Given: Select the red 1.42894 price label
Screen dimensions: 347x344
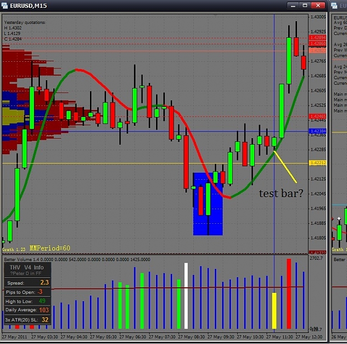Looking at the screenshot, I should [x=318, y=37].
